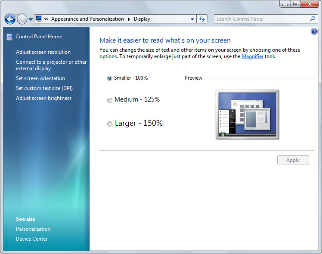The image size is (322, 254).
Task: Open Control Panel Home link
Action: (x=39, y=37)
